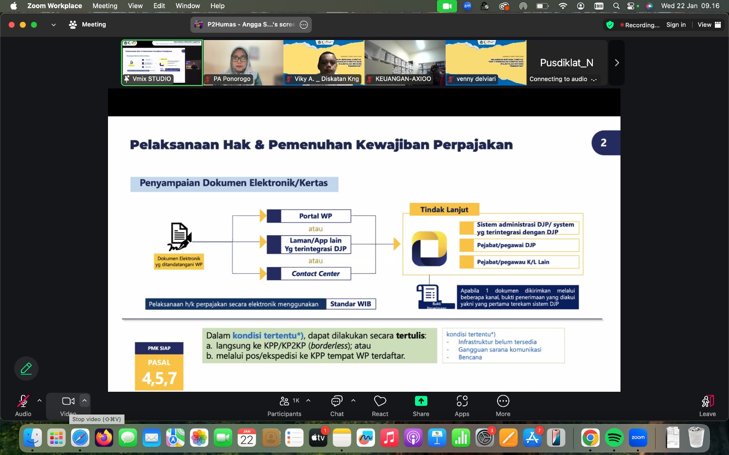Leave the meeting
The width and height of the screenshot is (729, 455).
[707, 405]
